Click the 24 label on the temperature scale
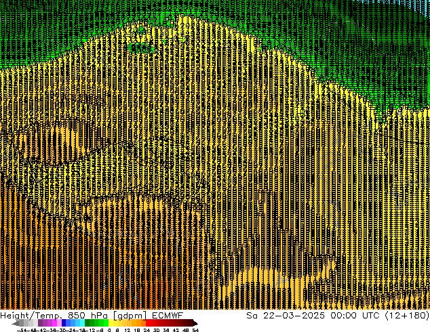This screenshot has width=430, height=332. tap(146, 330)
